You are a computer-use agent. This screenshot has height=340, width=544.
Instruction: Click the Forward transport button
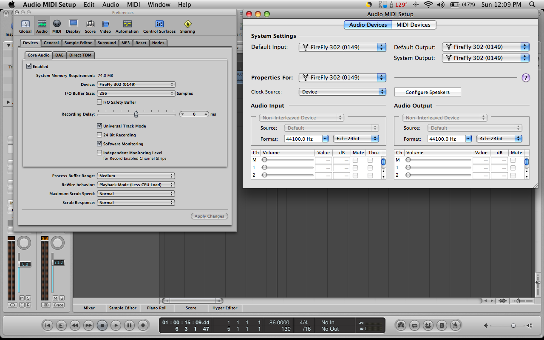click(x=88, y=326)
